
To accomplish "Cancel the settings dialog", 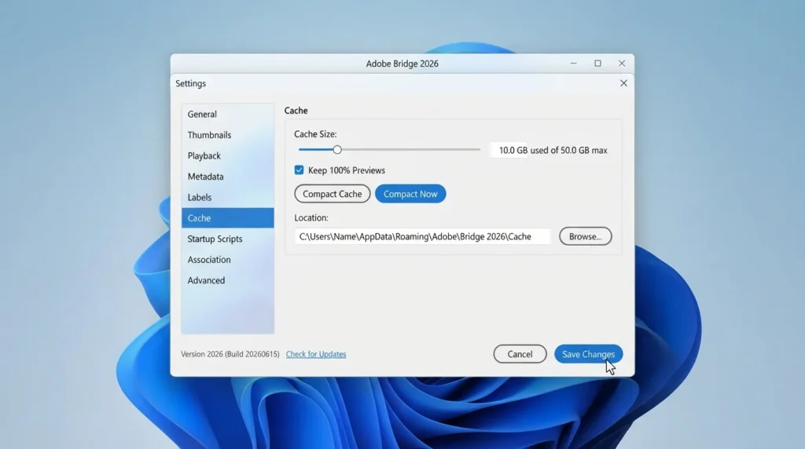I will point(520,354).
